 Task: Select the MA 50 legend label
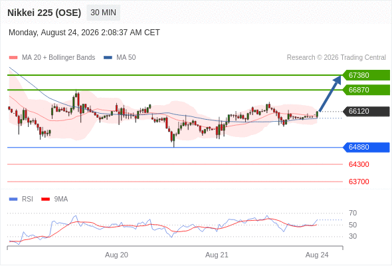(x=126, y=58)
